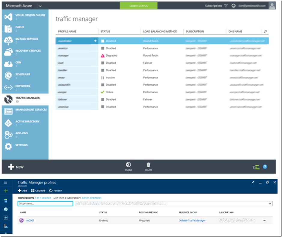Click the server with cloud icon in new portal sidebar
282x237 pixels.
point(6,226)
